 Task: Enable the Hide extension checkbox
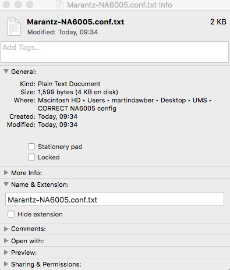pyautogui.click(x=11, y=214)
